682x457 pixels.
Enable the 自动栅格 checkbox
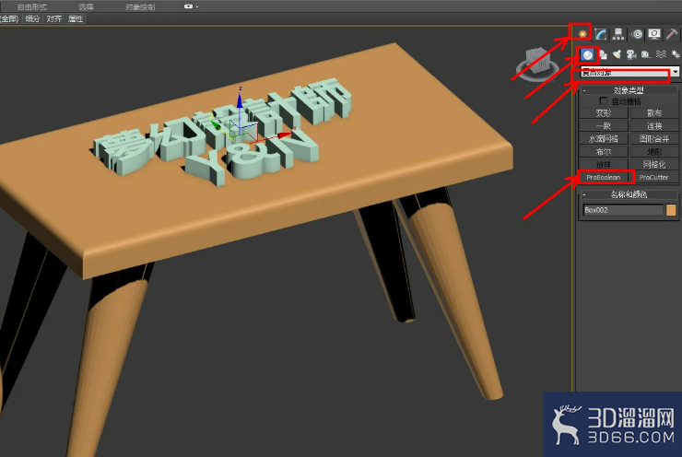(604, 100)
